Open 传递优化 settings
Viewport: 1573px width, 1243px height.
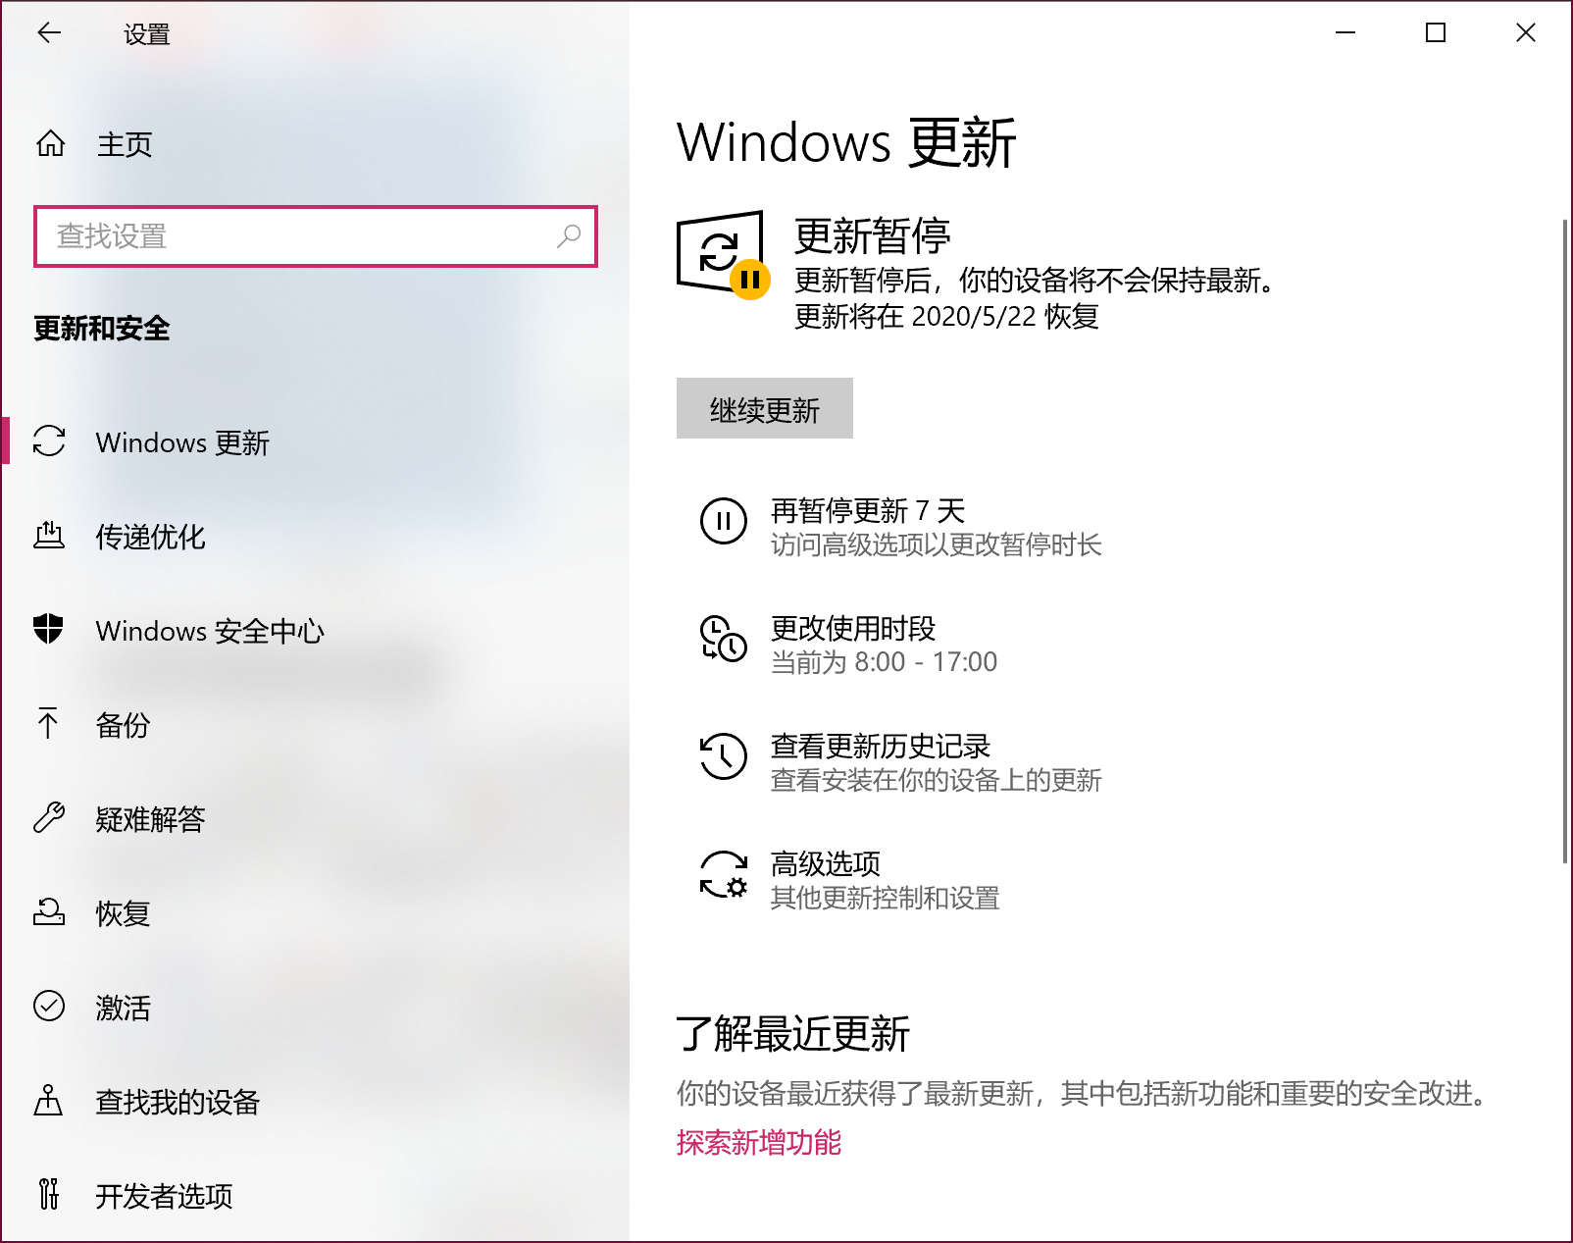tap(149, 537)
